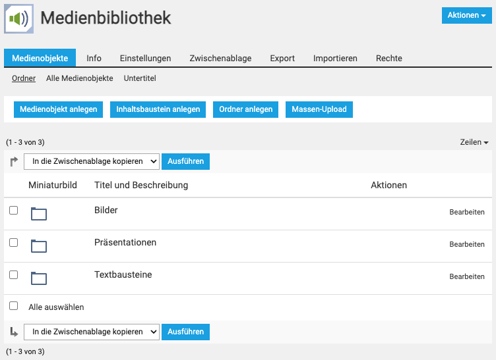Click the Massen-Upload button
The image size is (496, 360).
(x=319, y=109)
